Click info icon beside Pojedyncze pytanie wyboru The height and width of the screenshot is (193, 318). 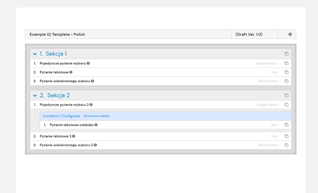[x=88, y=63]
